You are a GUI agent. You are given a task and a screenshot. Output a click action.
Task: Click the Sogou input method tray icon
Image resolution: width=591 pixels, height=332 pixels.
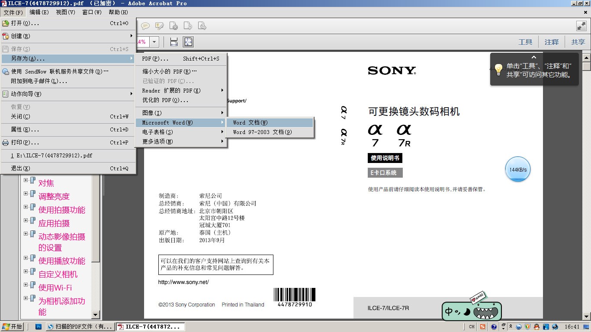(482, 327)
